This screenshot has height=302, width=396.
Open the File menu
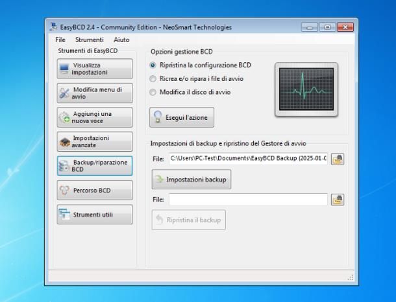pyautogui.click(x=60, y=40)
